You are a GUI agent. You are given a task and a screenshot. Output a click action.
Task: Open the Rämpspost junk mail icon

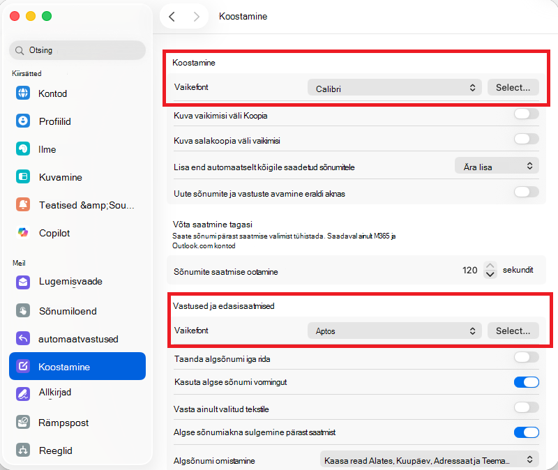(23, 422)
